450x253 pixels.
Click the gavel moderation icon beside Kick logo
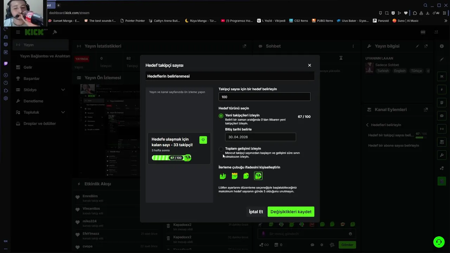(x=55, y=32)
